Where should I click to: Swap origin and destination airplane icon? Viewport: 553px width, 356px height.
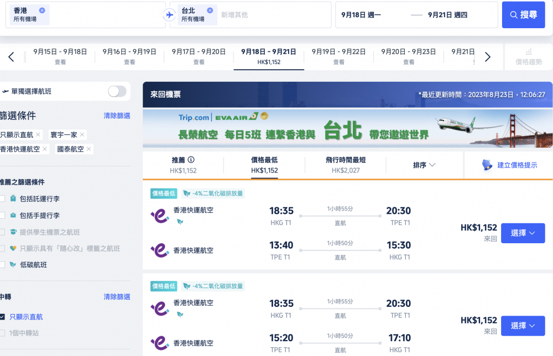click(169, 15)
